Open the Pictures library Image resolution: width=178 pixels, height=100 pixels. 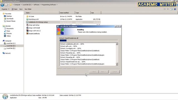point(9,33)
